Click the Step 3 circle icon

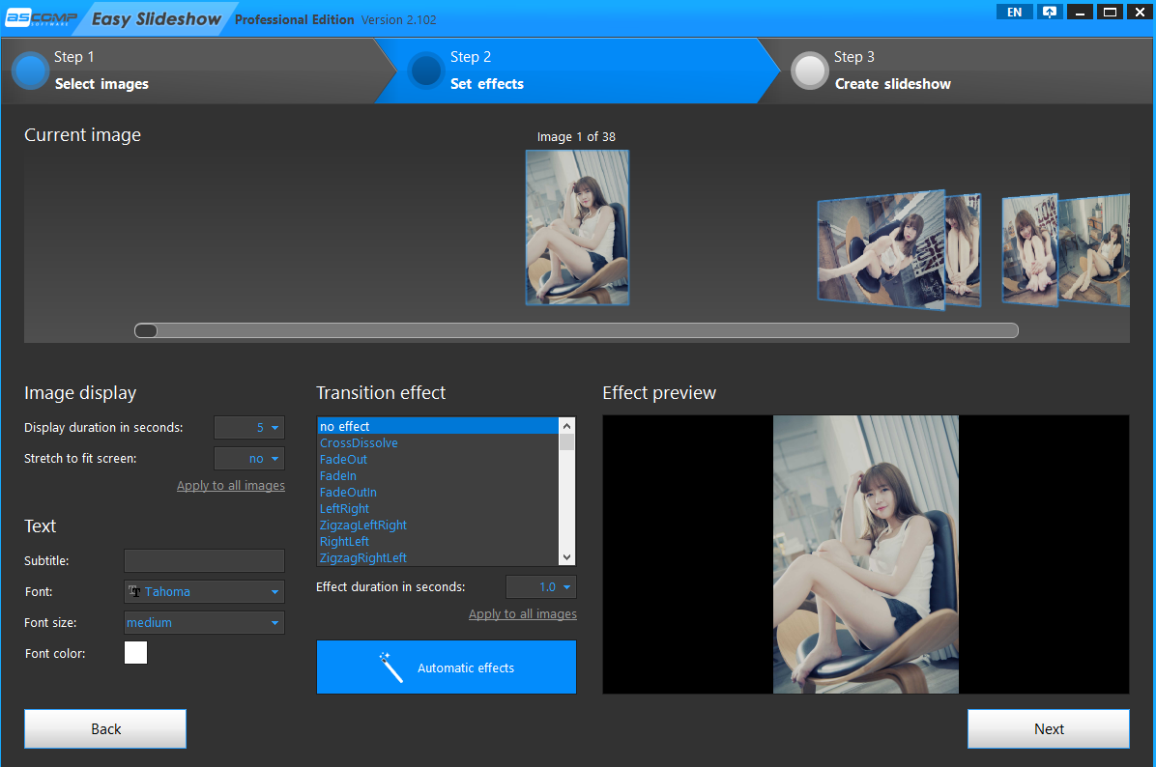pyautogui.click(x=809, y=71)
